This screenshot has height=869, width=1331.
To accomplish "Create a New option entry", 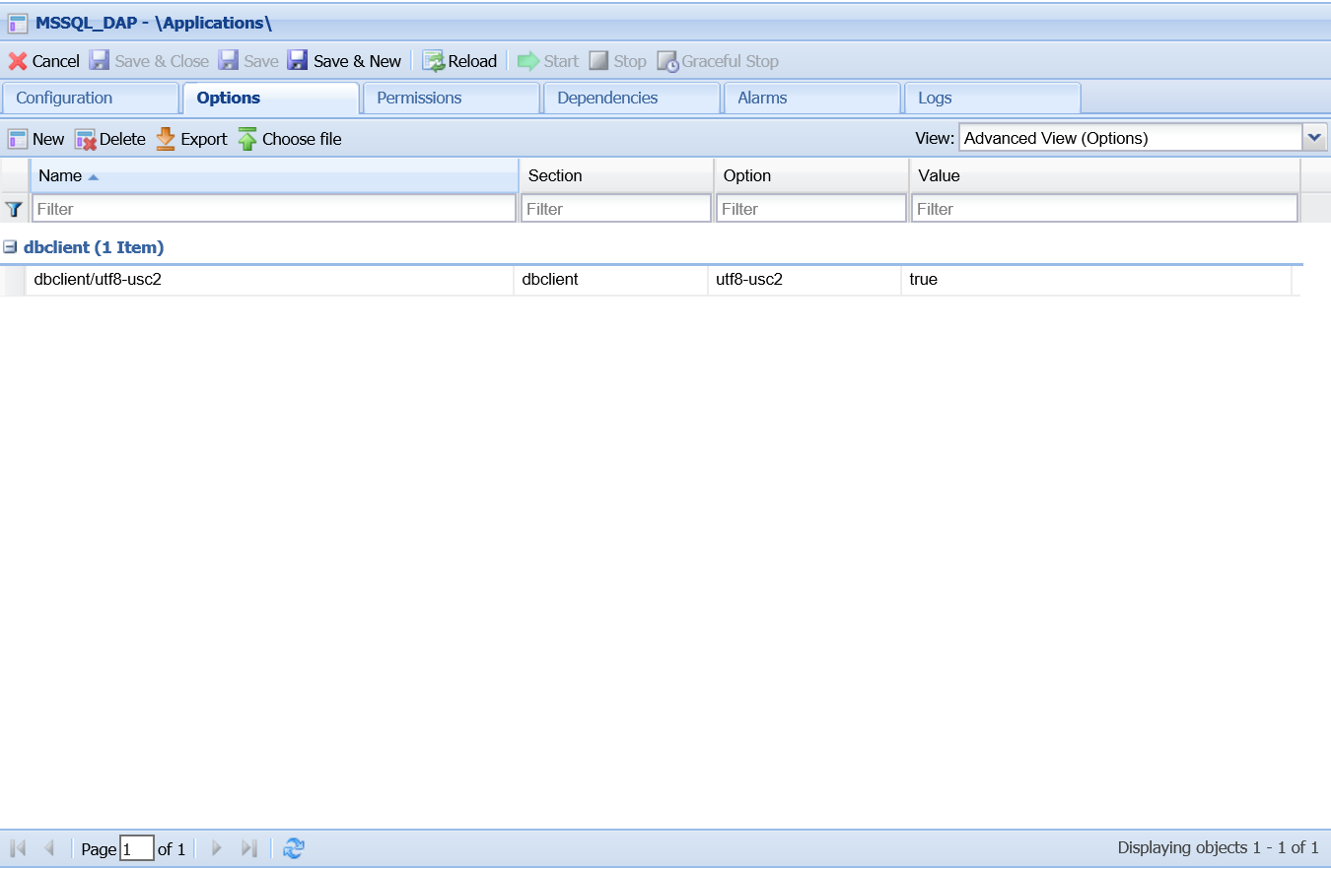I will tap(36, 139).
